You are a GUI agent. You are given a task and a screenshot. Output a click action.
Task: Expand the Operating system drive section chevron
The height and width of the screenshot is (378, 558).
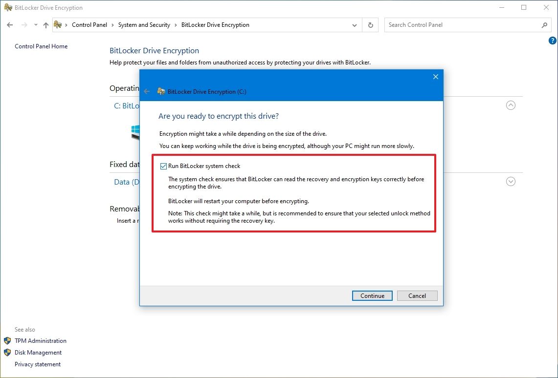click(x=511, y=105)
